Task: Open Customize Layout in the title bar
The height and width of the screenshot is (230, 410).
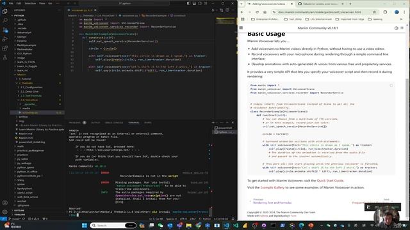Action: [x=206, y=3]
